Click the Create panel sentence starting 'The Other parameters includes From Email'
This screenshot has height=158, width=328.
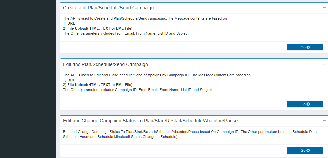[126, 33]
